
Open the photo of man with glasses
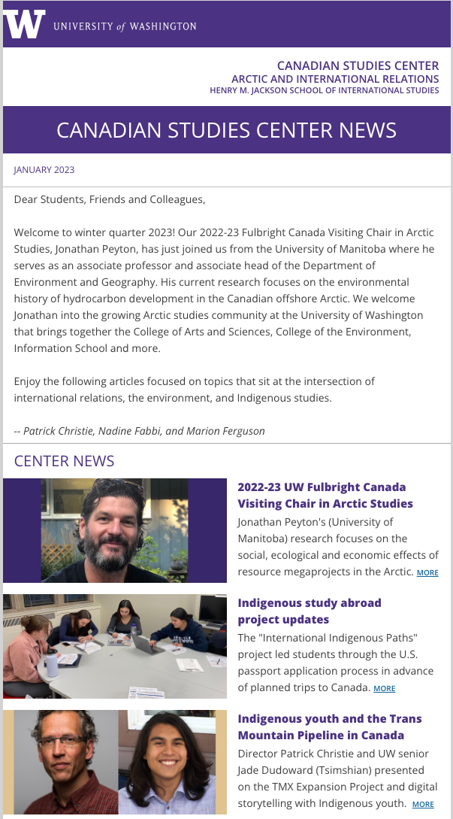point(66,762)
